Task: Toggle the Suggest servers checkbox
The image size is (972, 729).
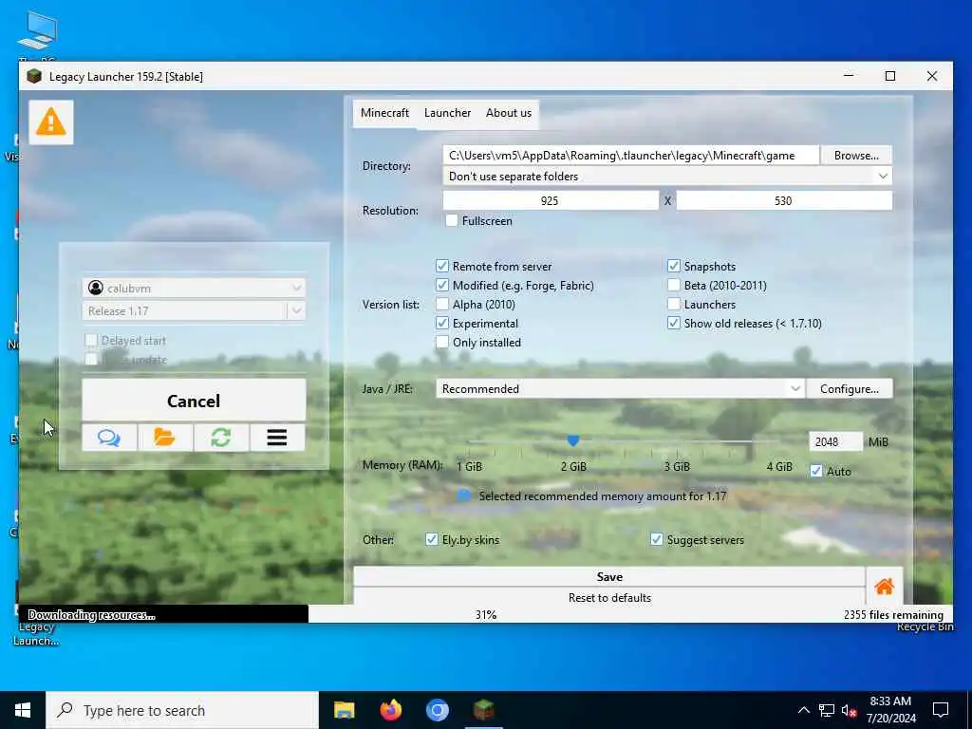Action: (657, 539)
